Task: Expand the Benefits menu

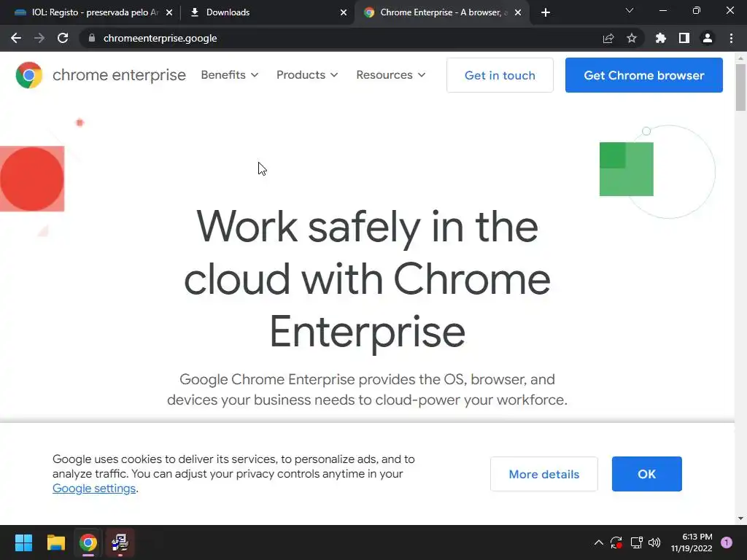Action: click(230, 75)
